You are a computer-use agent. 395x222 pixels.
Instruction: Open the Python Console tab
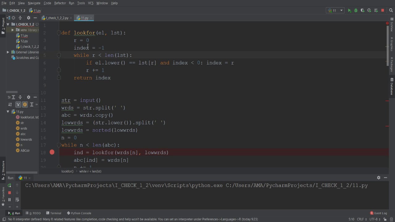(79, 213)
